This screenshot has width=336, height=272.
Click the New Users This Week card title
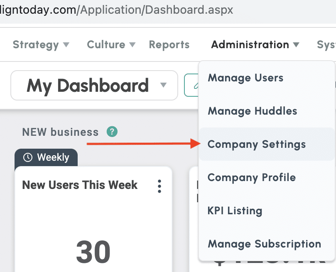(80, 185)
